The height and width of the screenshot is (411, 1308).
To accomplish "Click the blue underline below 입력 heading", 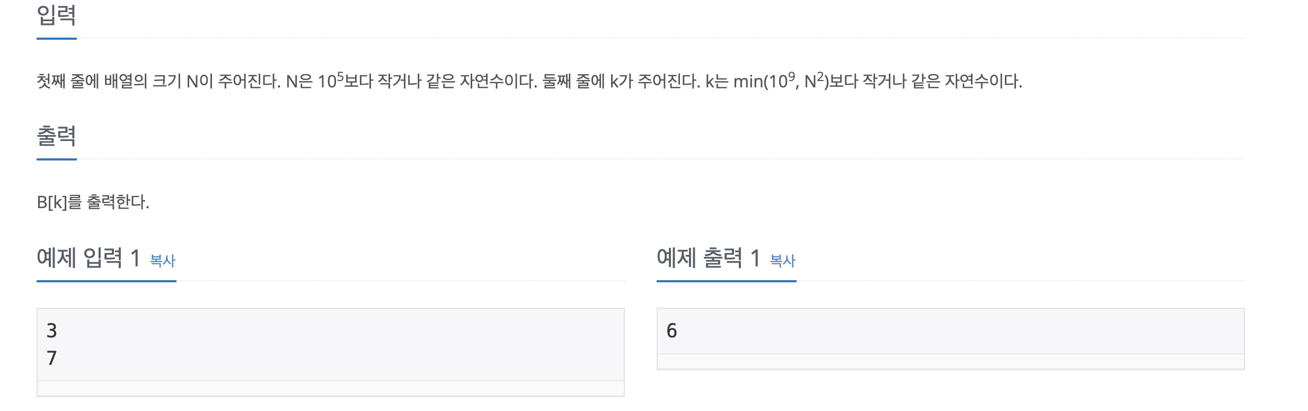I will (x=56, y=38).
